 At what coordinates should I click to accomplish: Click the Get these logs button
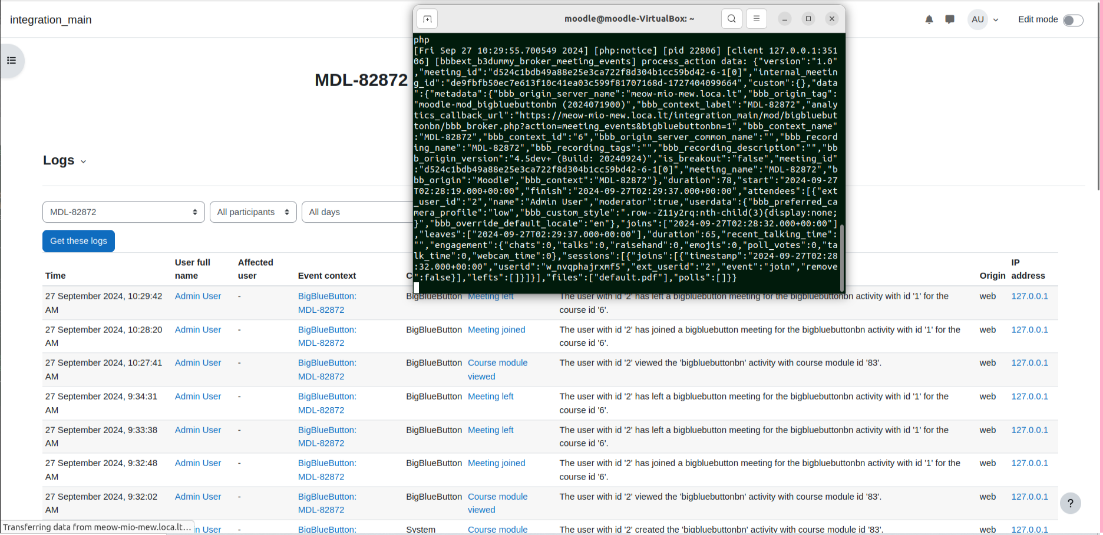click(78, 241)
